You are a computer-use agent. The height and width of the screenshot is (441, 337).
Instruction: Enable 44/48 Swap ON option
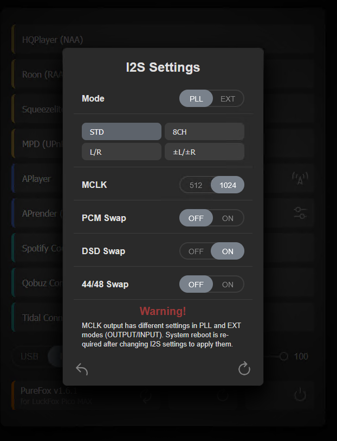pyautogui.click(x=228, y=285)
